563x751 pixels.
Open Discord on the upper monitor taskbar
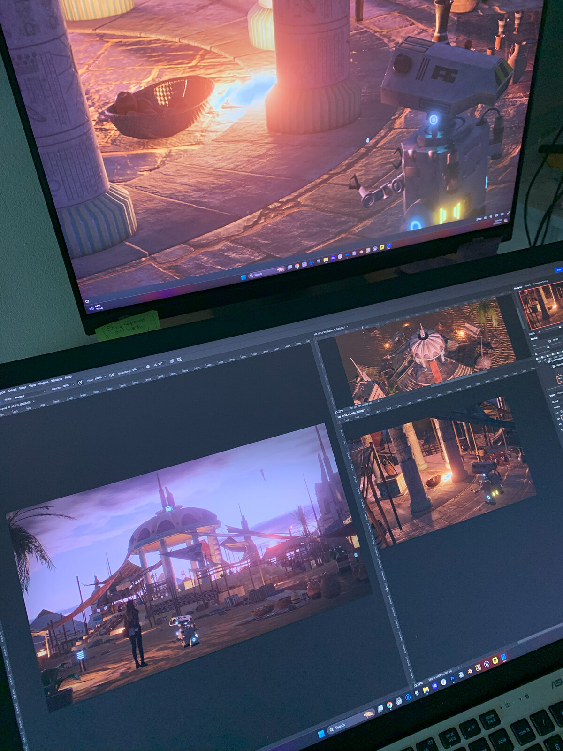[332, 258]
